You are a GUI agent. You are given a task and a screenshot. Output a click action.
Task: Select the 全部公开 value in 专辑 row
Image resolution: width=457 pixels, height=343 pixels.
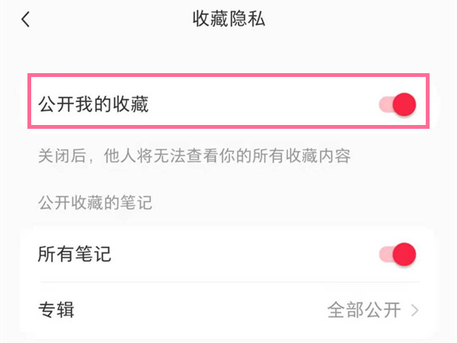click(364, 309)
